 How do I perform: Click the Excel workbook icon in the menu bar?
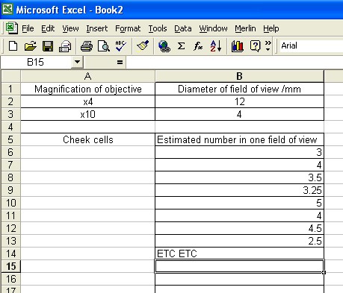11,28
